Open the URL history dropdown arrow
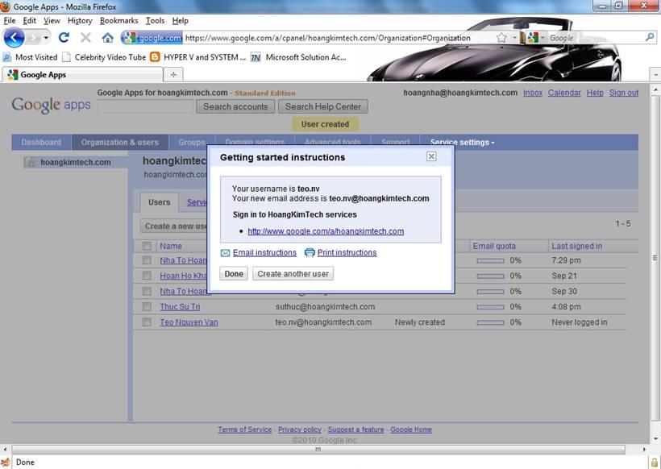The image size is (661, 469). pyautogui.click(x=515, y=38)
